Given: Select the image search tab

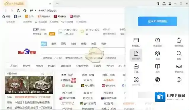Looking at the screenshot, I should pos(64,44).
